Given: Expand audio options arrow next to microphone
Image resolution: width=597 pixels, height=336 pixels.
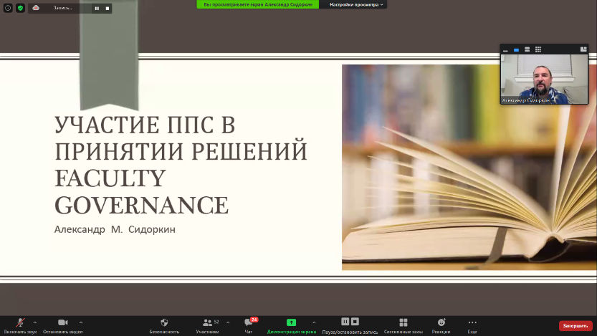Looking at the screenshot, I should (35, 322).
